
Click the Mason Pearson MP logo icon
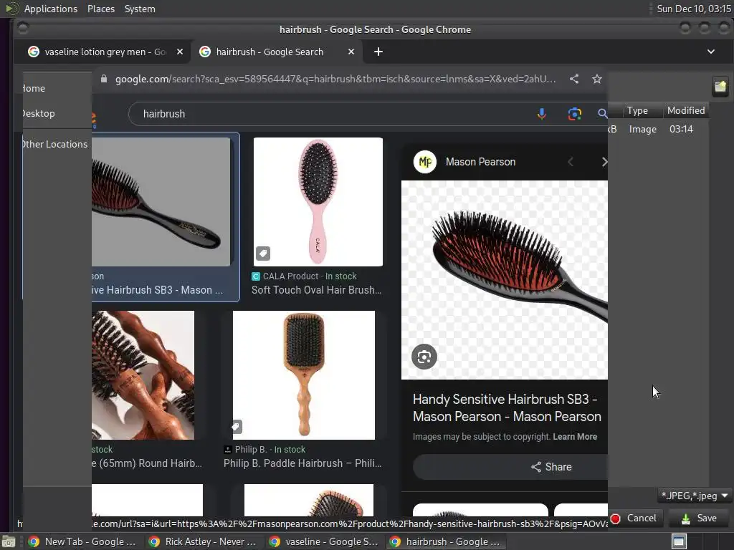pos(424,162)
